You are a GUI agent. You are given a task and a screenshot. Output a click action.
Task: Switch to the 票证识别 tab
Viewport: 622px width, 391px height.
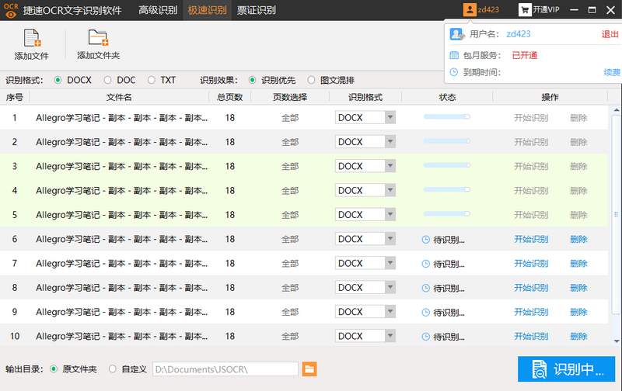click(x=257, y=10)
